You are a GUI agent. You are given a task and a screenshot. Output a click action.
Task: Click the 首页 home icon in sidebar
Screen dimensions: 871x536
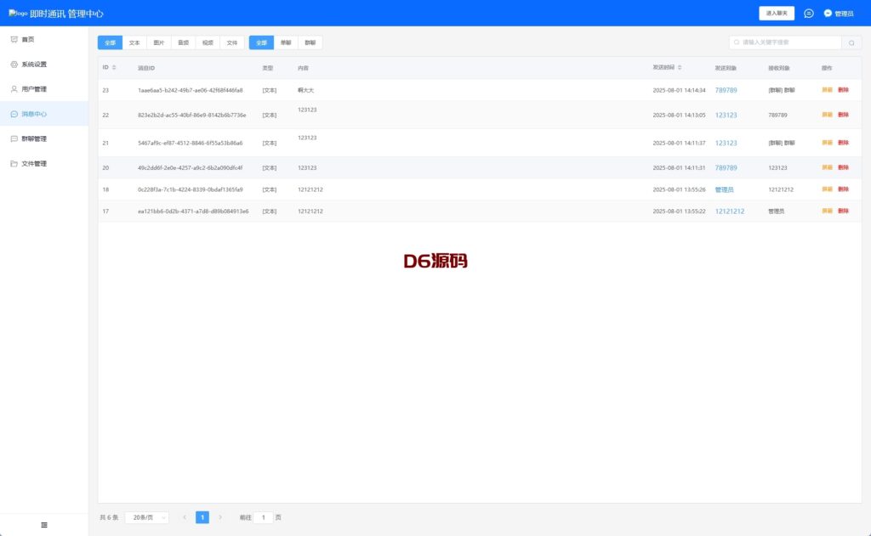tap(14, 40)
